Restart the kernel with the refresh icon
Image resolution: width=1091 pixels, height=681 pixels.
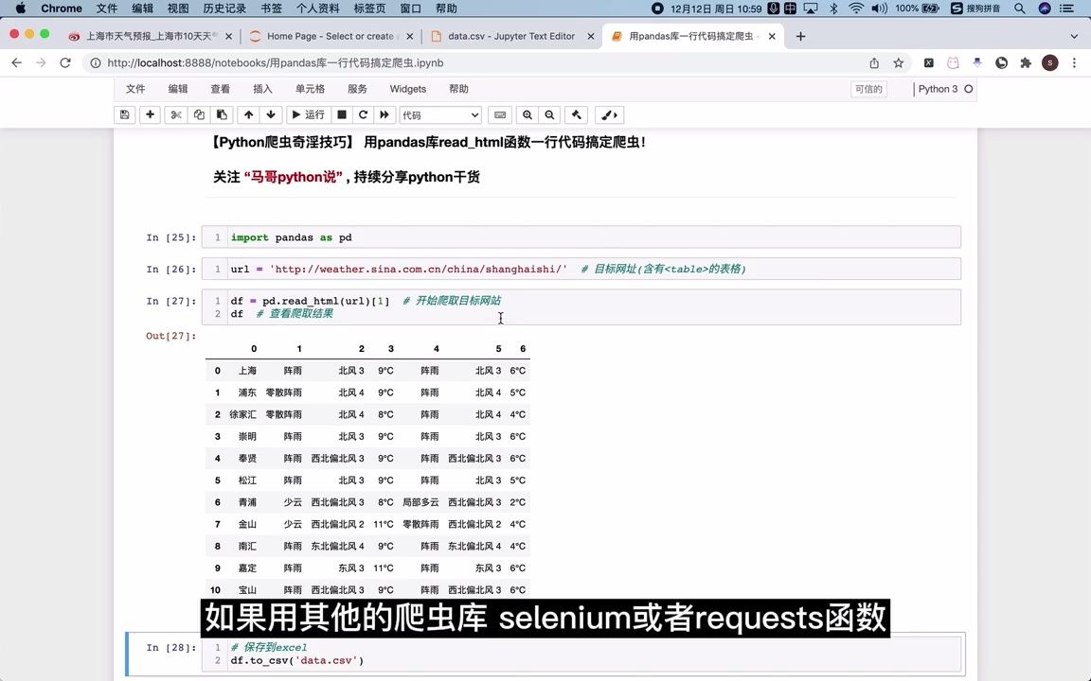coord(363,114)
